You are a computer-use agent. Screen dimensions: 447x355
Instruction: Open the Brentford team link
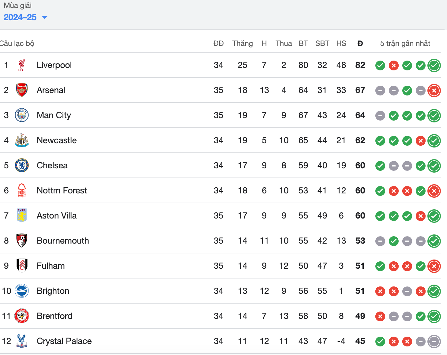point(54,316)
